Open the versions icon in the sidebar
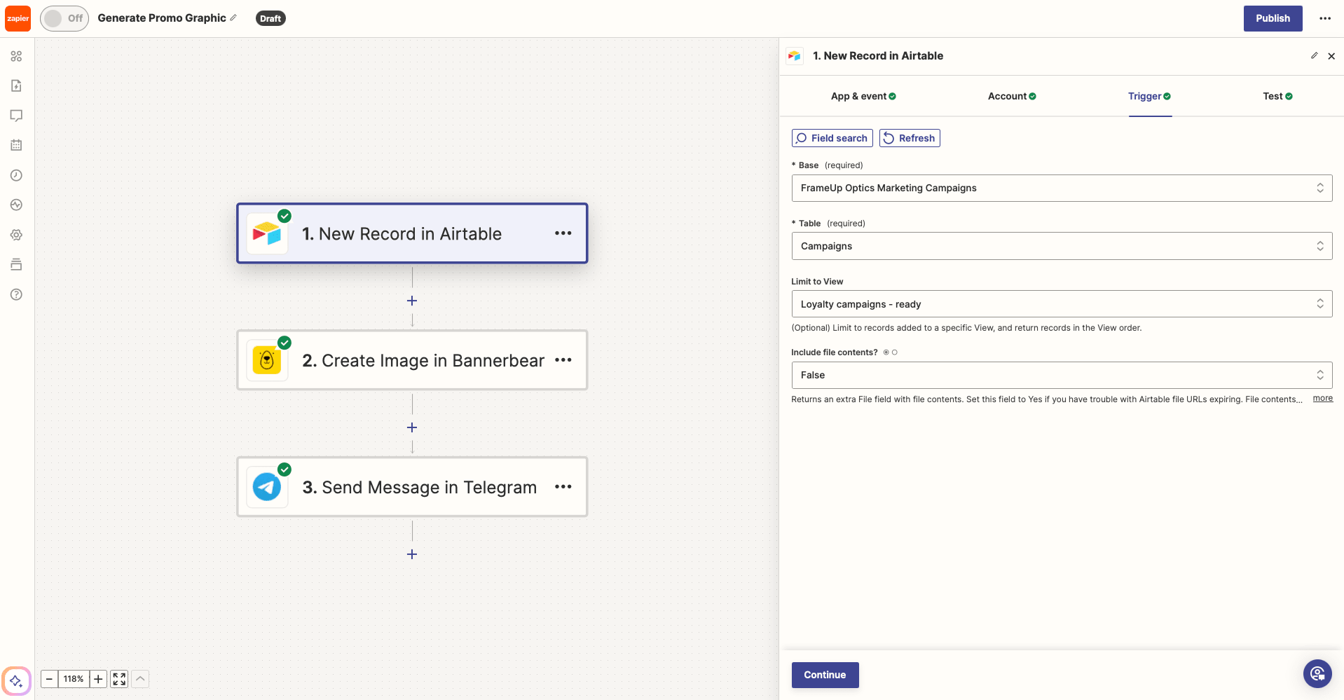The image size is (1344, 700). [16, 264]
